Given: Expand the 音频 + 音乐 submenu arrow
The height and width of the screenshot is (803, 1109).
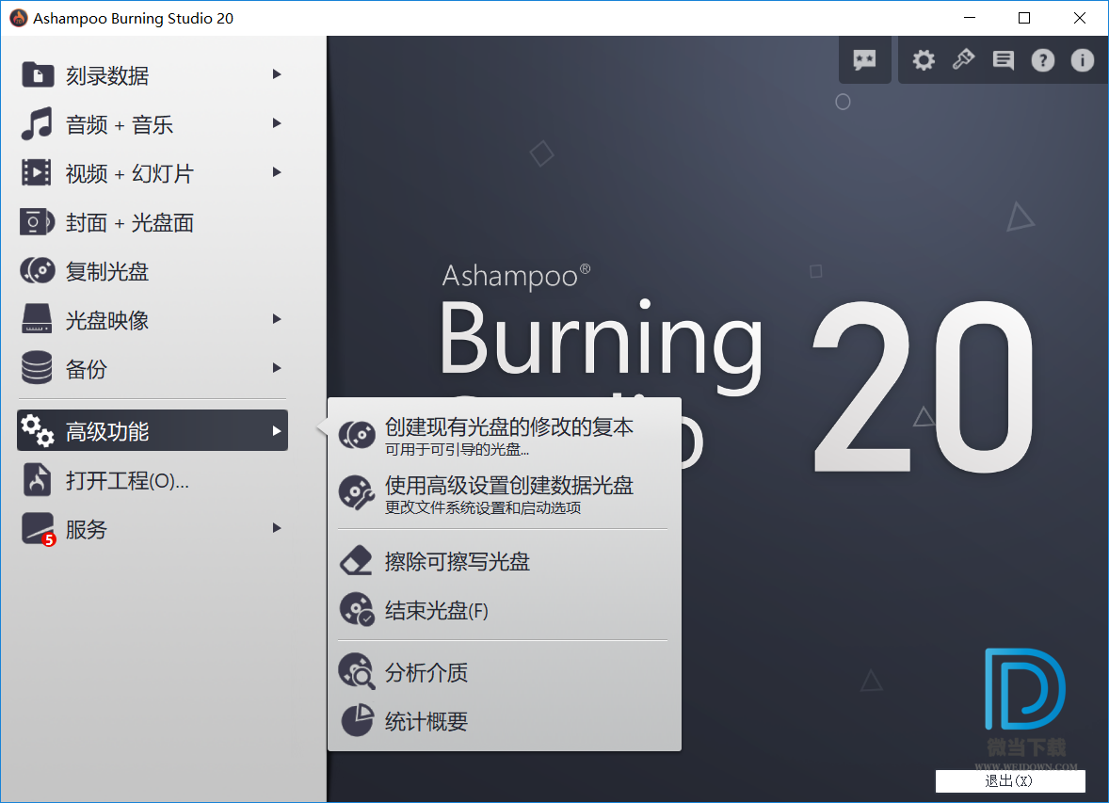Looking at the screenshot, I should coord(277,123).
